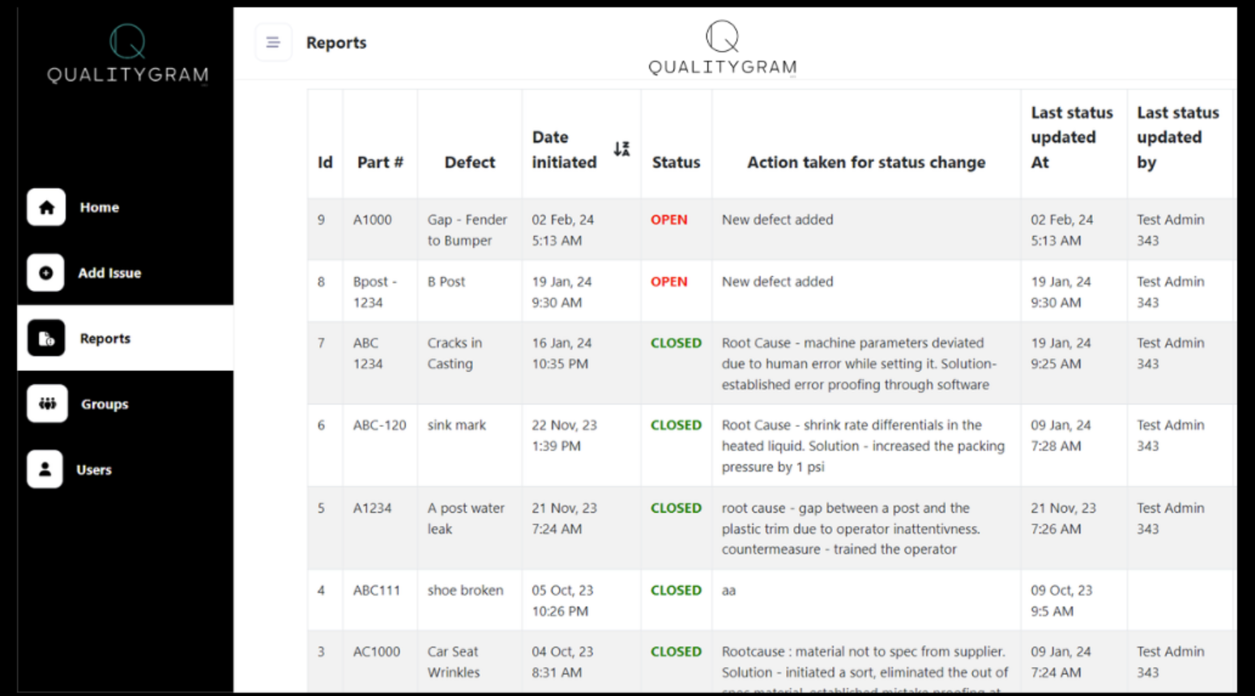Select the Users menu entry
The image size is (1255, 696).
94,469
